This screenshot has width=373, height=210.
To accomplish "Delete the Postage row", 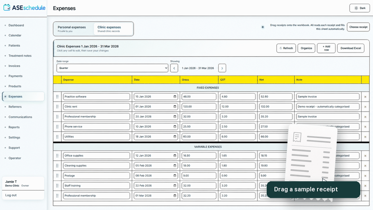I will 365,176.
